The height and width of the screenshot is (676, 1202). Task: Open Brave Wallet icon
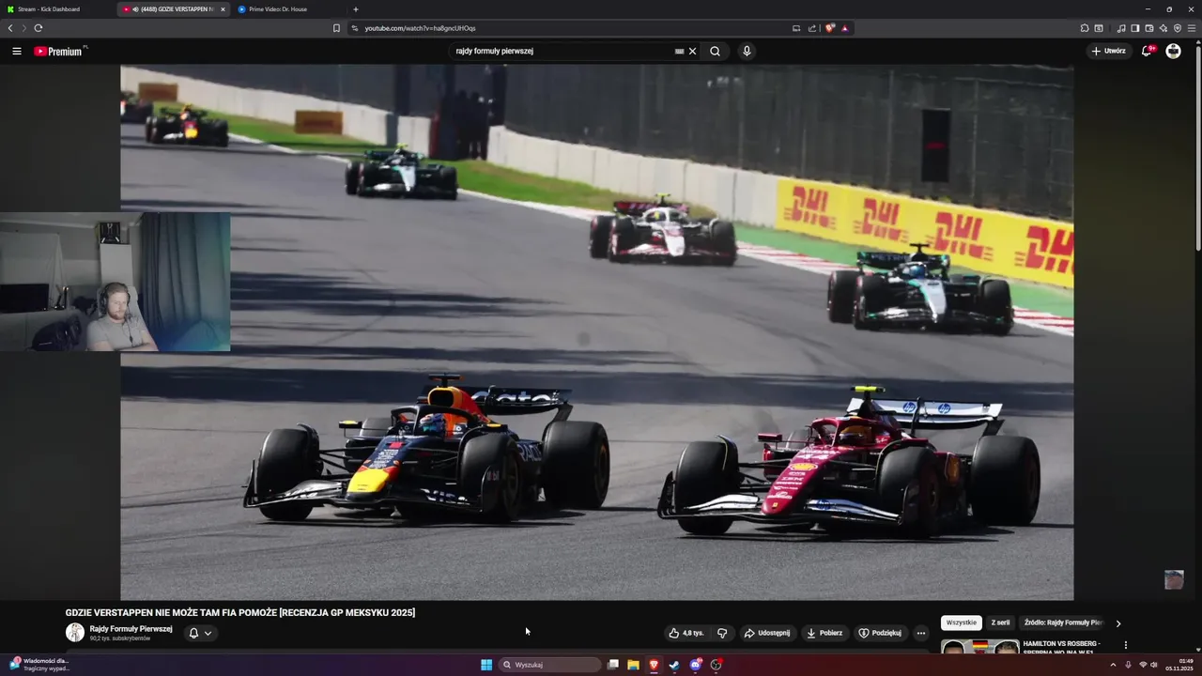coord(1149,28)
